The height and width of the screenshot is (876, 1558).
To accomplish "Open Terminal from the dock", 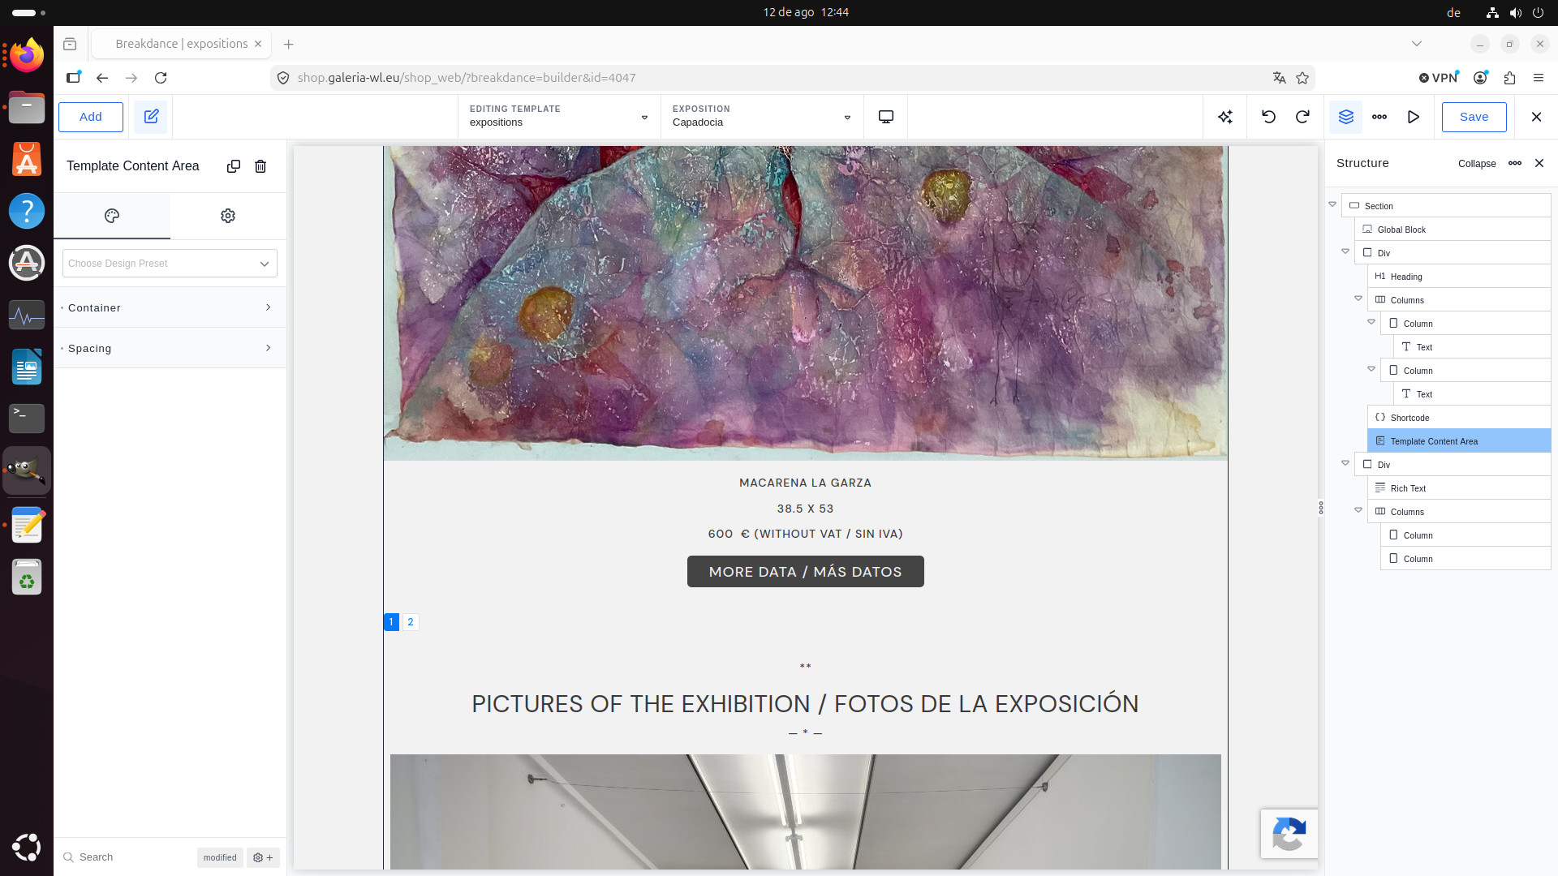I will point(27,419).
